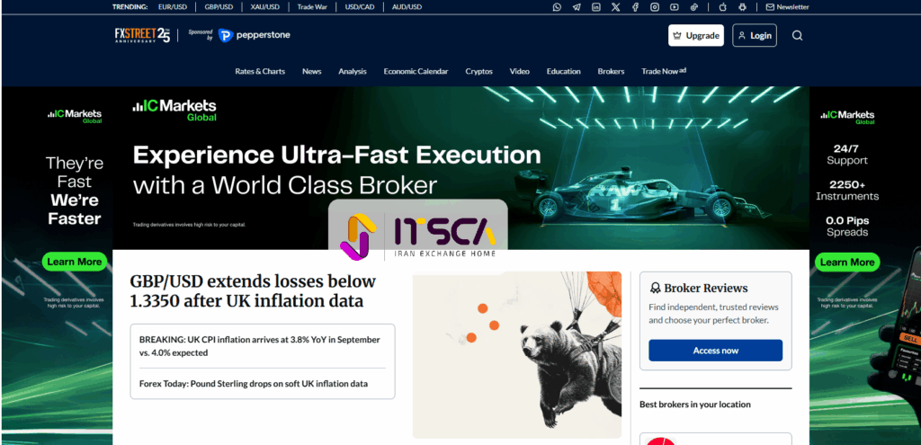Open the Telegram channel icon
The height and width of the screenshot is (445, 921).
[x=577, y=7]
